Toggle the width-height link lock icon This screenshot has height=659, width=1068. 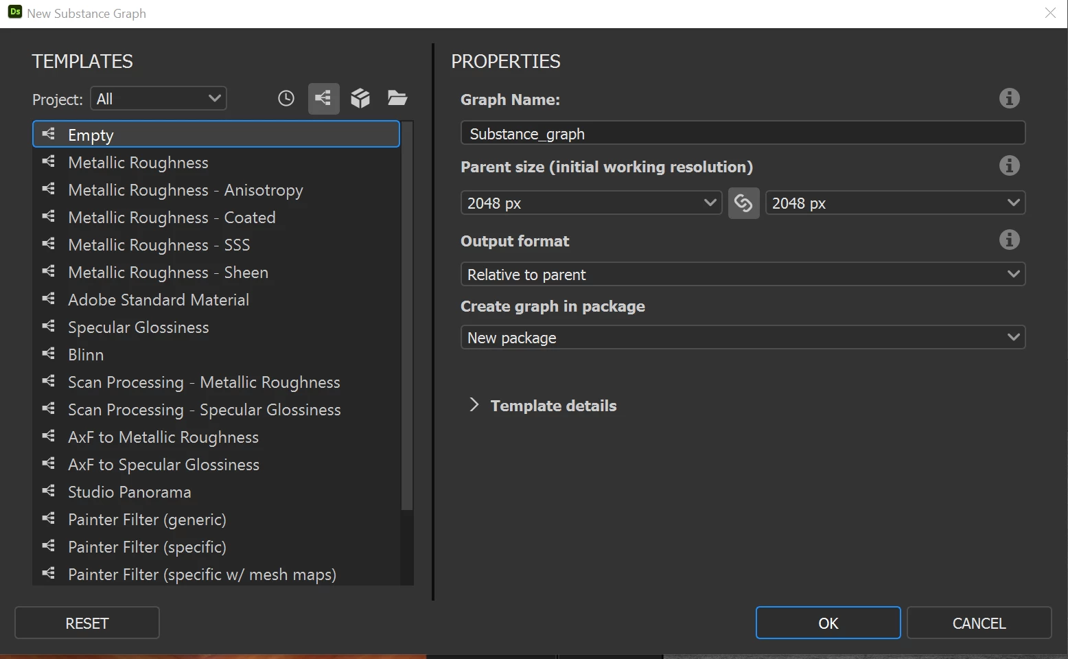[743, 203]
